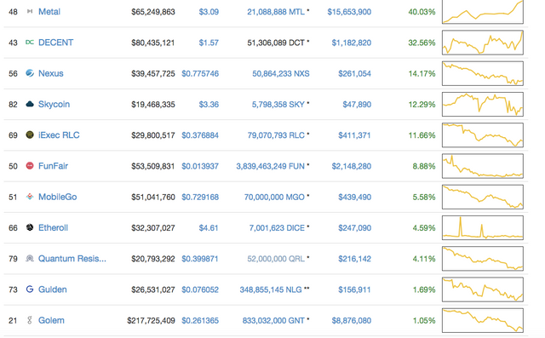Click supply 21,088,888 MTL

[x=276, y=12]
